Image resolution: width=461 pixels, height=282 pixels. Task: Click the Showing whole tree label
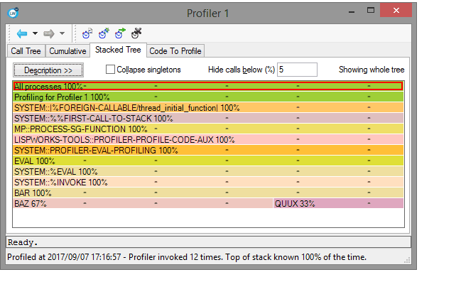(371, 70)
